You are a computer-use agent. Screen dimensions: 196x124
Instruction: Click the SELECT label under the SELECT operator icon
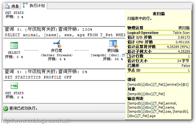tap(14, 52)
